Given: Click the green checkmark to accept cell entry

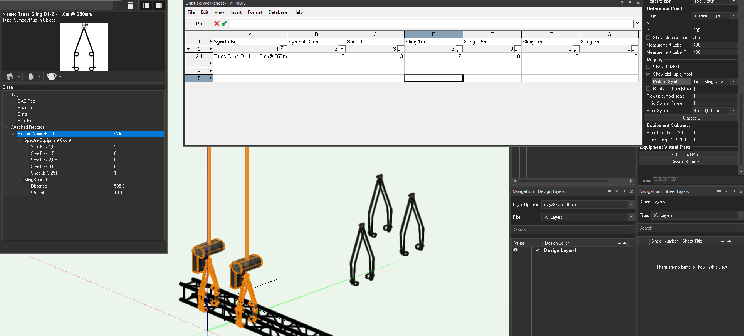Looking at the screenshot, I should coord(224,23).
